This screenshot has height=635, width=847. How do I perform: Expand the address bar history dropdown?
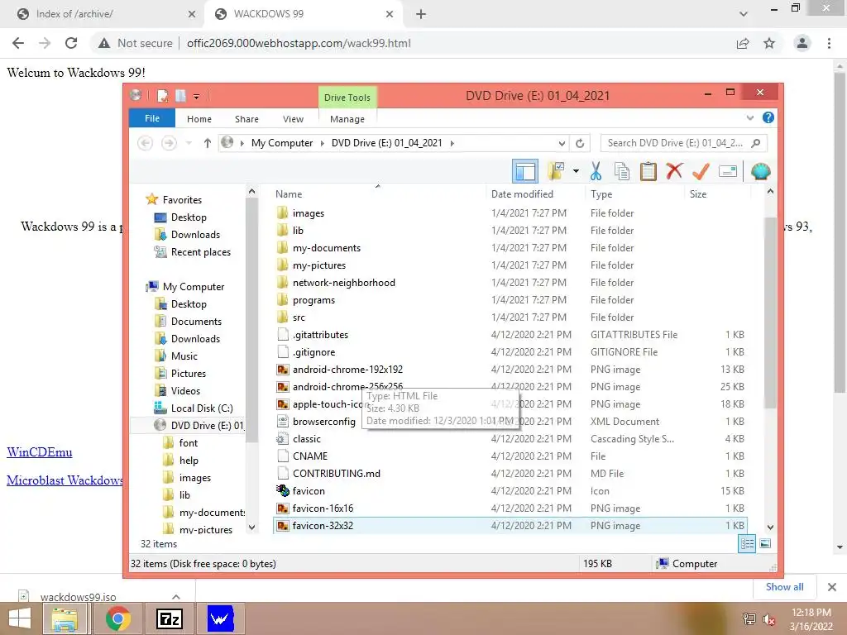(562, 143)
